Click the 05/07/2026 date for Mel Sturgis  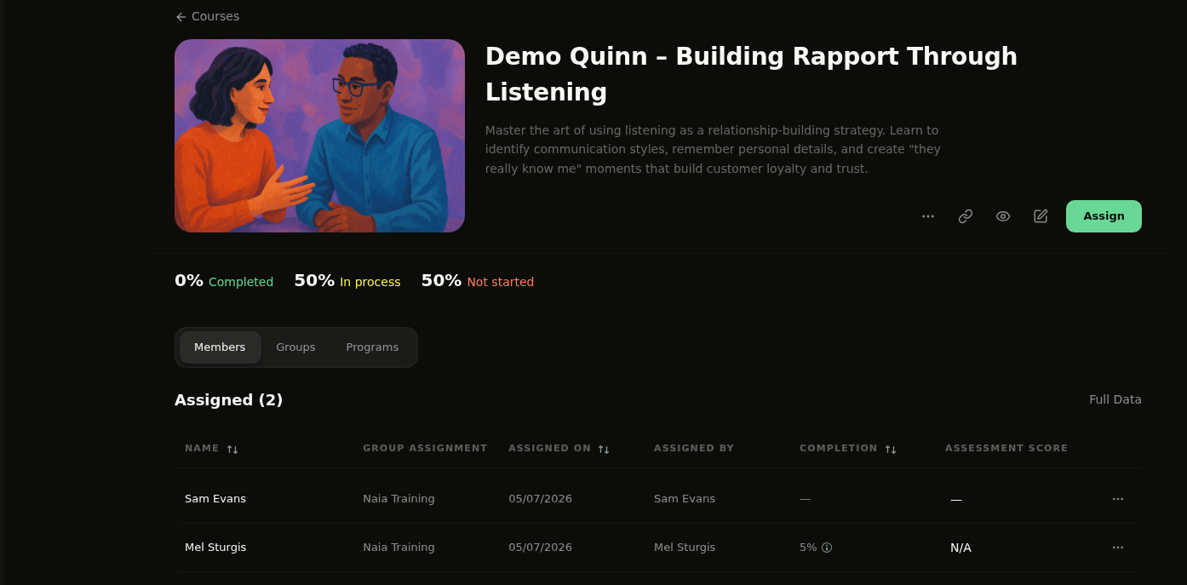tap(540, 548)
